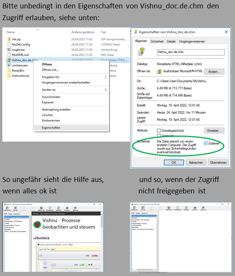The width and height of the screenshot is (235, 276).
Task: Click Abbrechen icon in the working help window
Action: click(41, 208)
